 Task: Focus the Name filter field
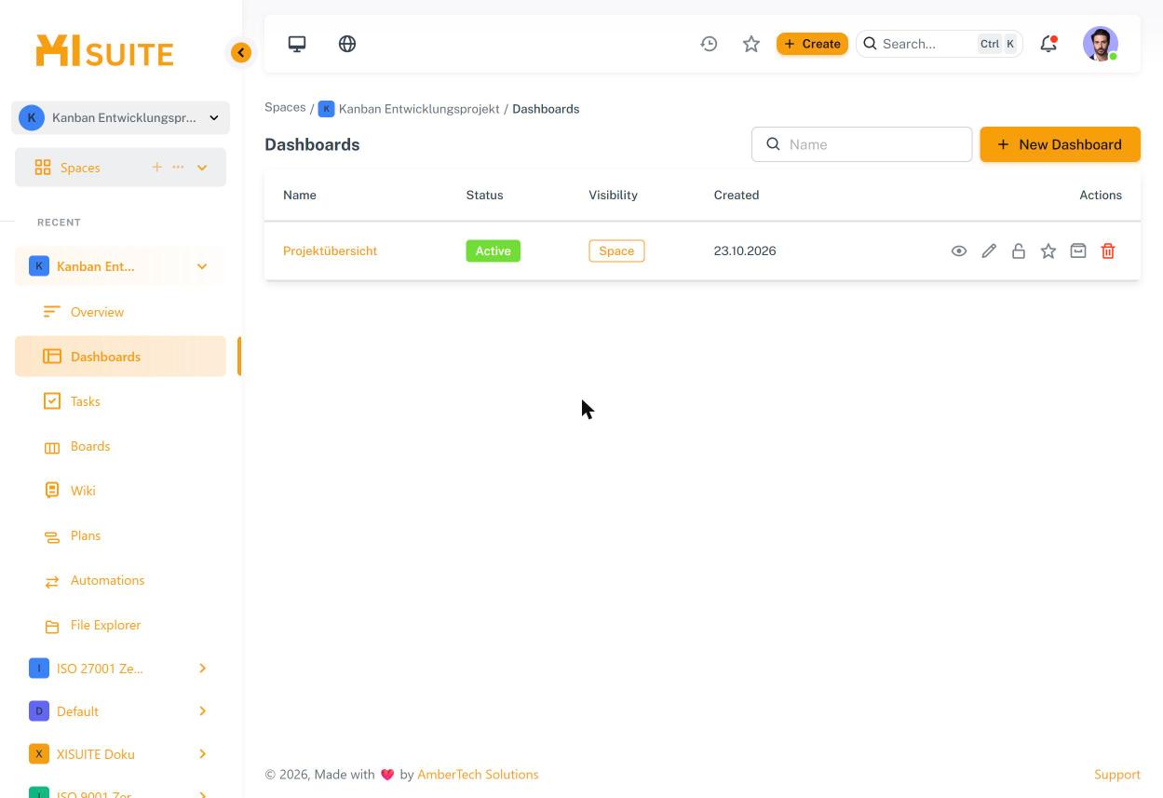click(861, 144)
